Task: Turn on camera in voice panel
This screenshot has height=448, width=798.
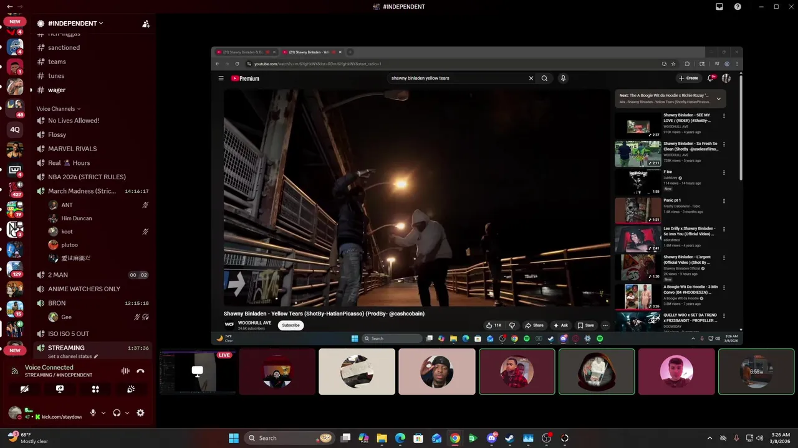Action: pyautogui.click(x=24, y=389)
